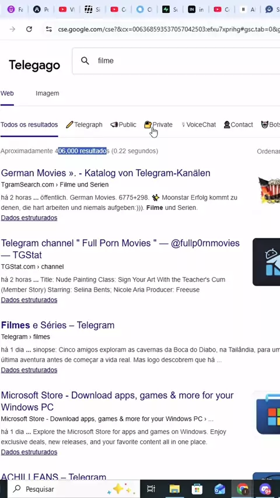This screenshot has width=280, height=498.
Task: Click "Dados estruturados" under Filmes e Séries
Action: (x=29, y=370)
